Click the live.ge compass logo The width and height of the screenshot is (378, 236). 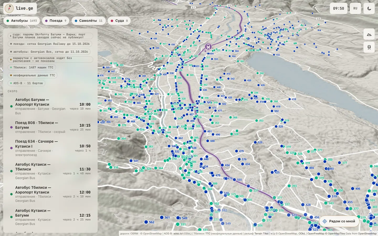[x=9, y=8]
